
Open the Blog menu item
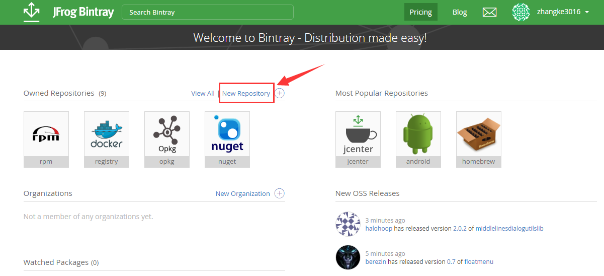(460, 12)
